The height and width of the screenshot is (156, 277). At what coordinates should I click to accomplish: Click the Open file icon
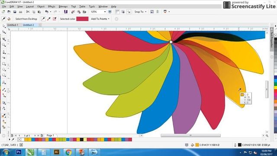9,12
